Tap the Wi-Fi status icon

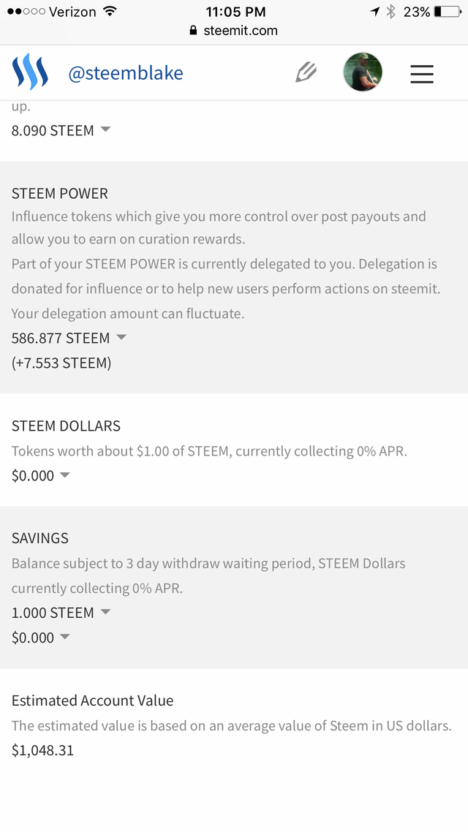pyautogui.click(x=110, y=12)
